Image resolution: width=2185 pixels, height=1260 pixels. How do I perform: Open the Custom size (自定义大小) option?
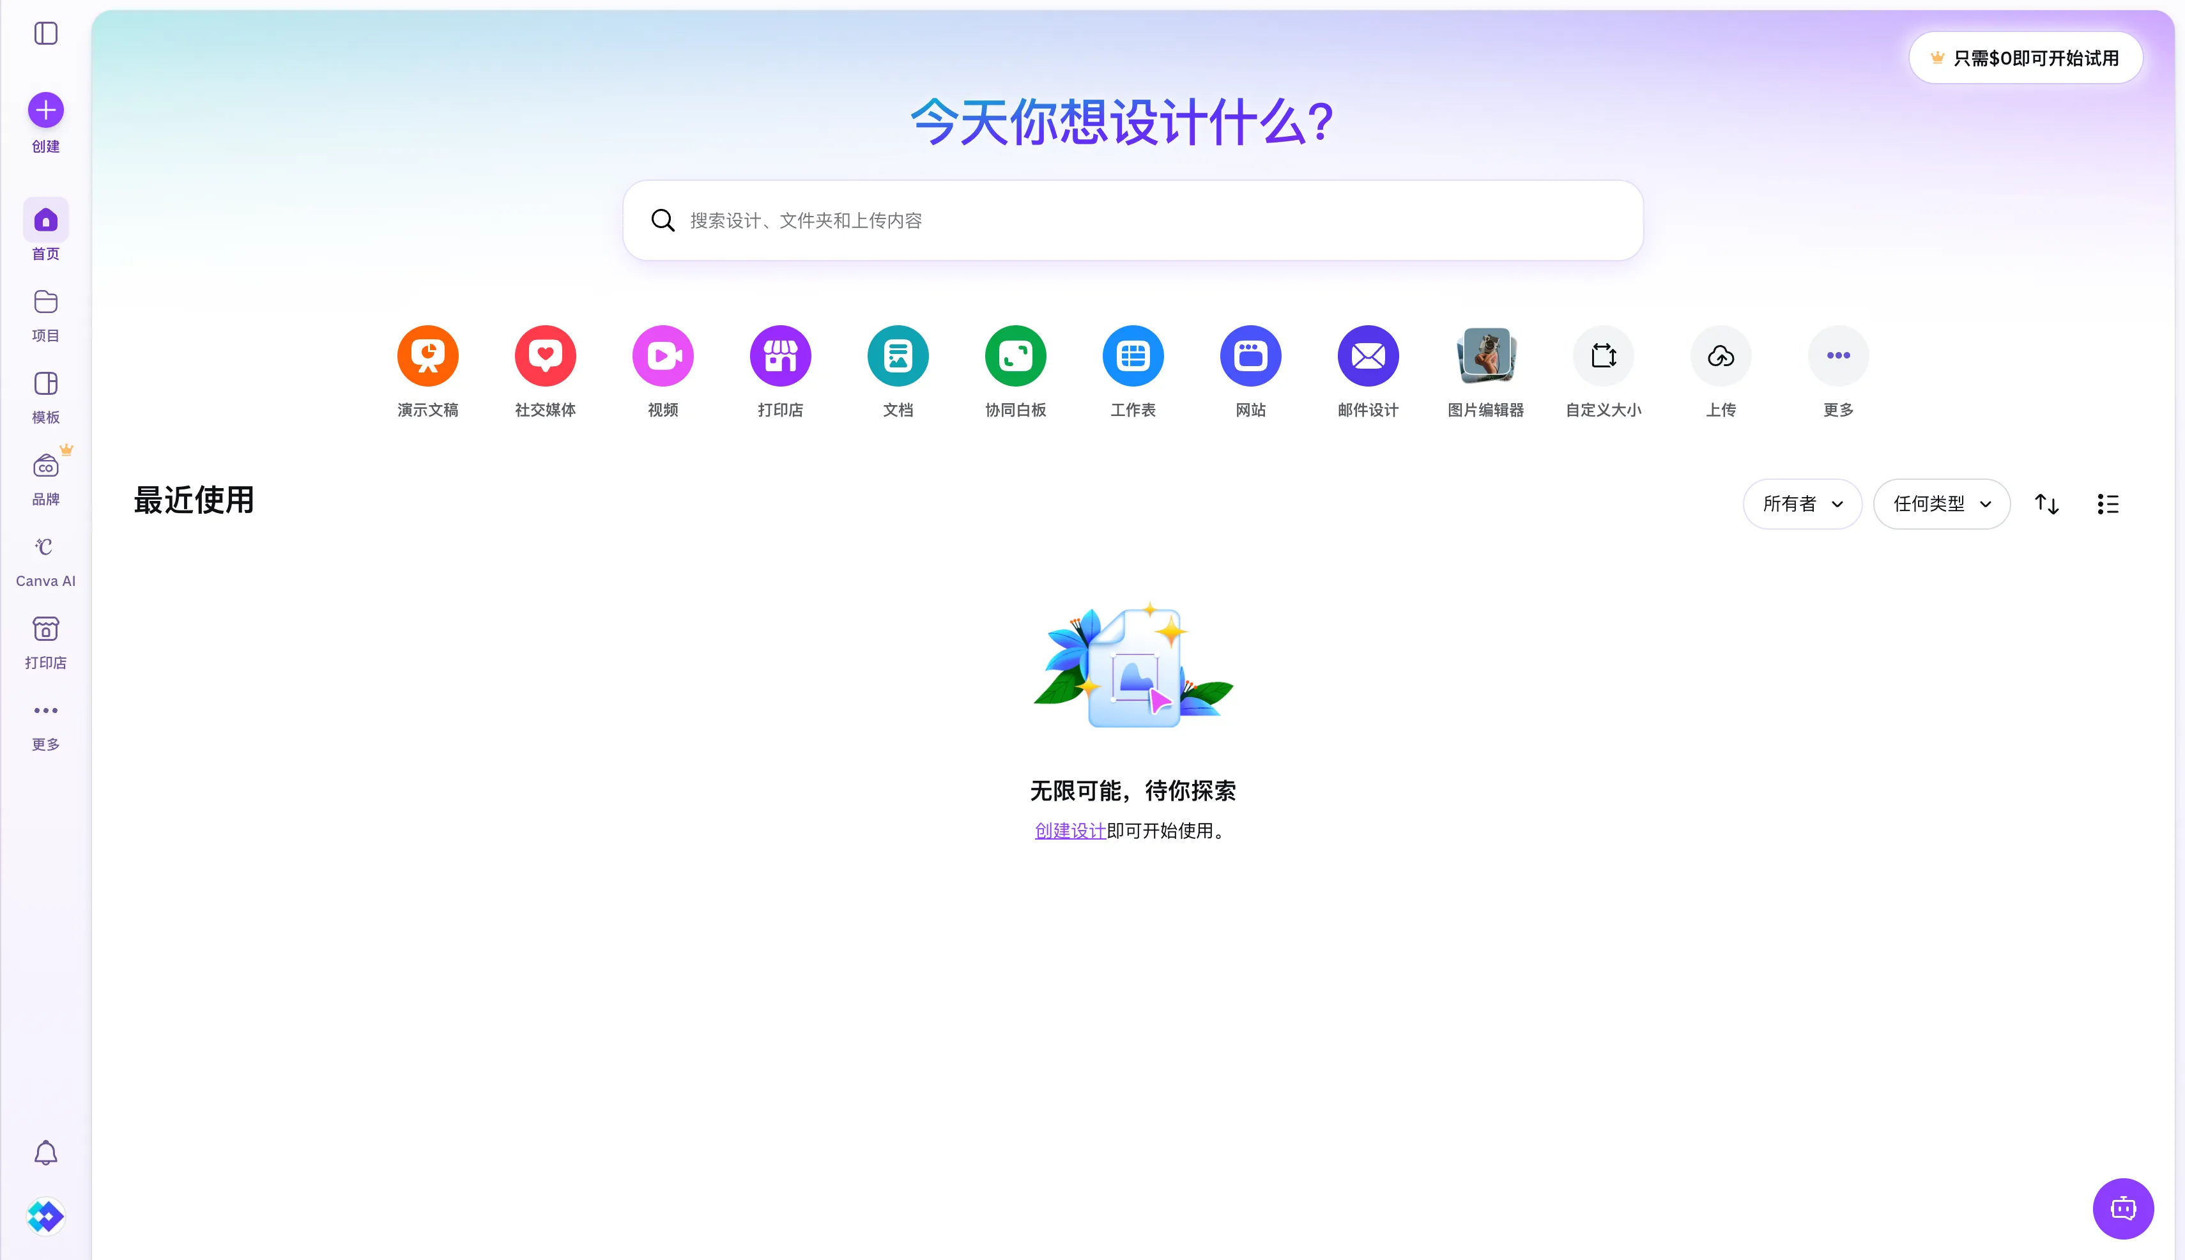pos(1602,356)
